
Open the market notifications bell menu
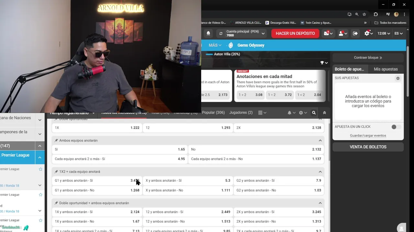291,113
